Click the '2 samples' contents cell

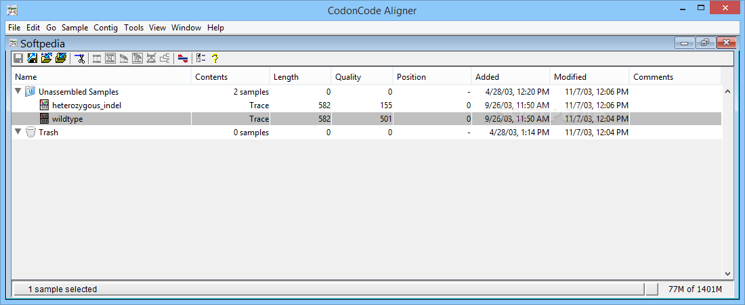251,92
